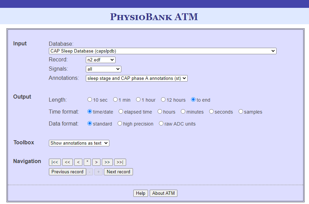
Task: Click the Annotations: field label
Action: click(x=64, y=78)
